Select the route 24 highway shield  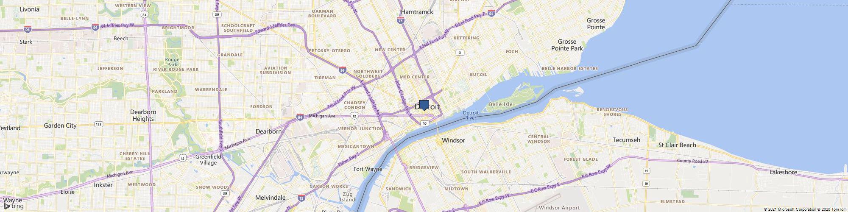pos(145,15)
